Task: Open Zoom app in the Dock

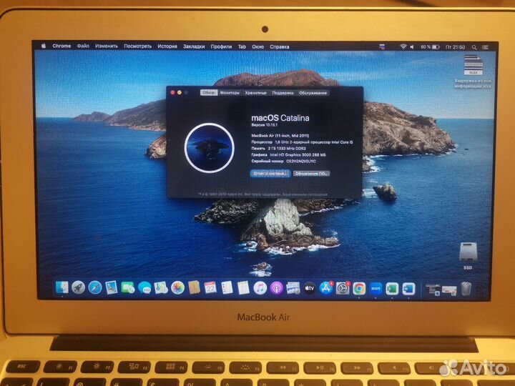Action: tap(376, 289)
